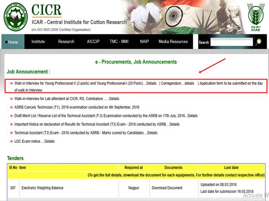Click the 'Job Announcement :' heading
Viewport: 269px width, 201px height.
29,71
